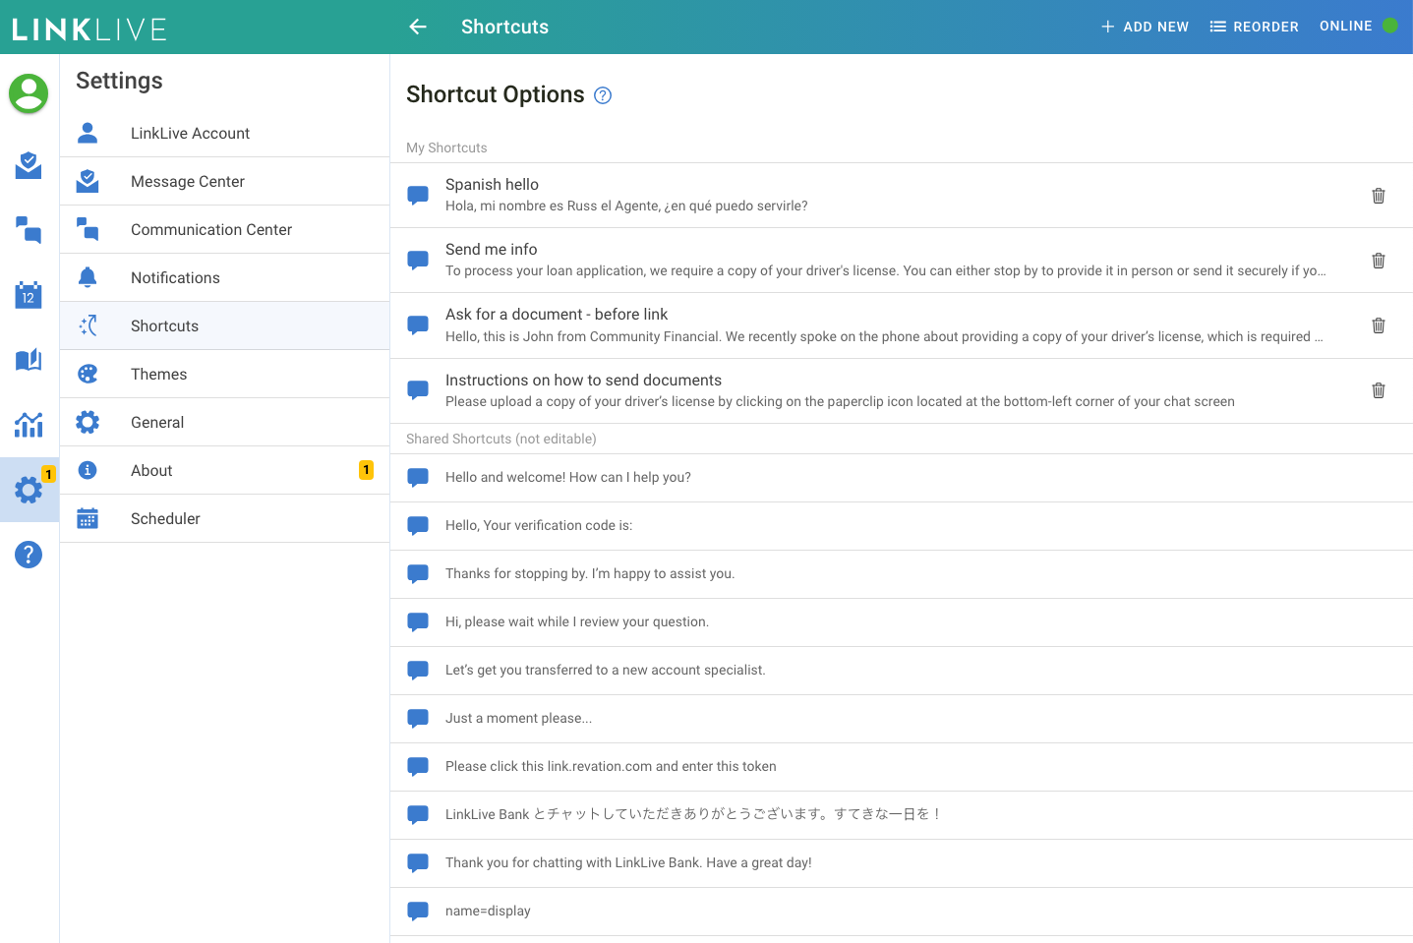Click the REORDER button
This screenshot has height=943, width=1413.
point(1254,27)
